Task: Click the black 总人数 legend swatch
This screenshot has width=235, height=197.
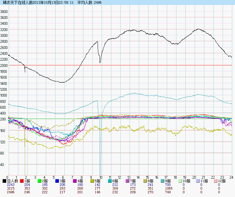Action: pos(4,181)
